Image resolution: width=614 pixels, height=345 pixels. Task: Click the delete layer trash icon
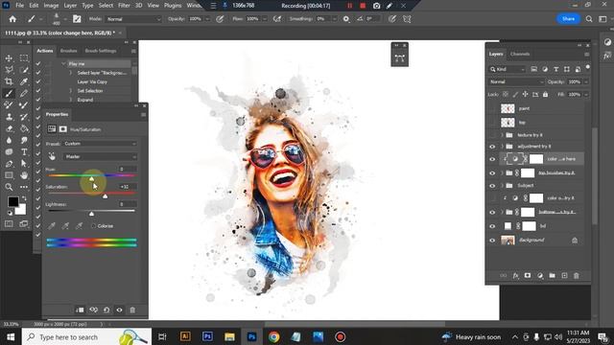[x=576, y=276]
